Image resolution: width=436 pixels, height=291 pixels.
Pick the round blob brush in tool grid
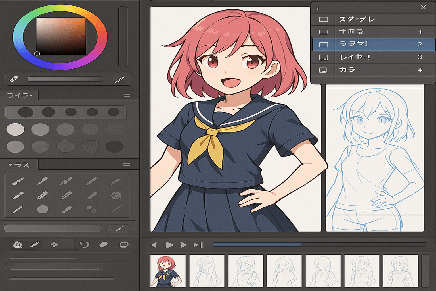click(43, 209)
